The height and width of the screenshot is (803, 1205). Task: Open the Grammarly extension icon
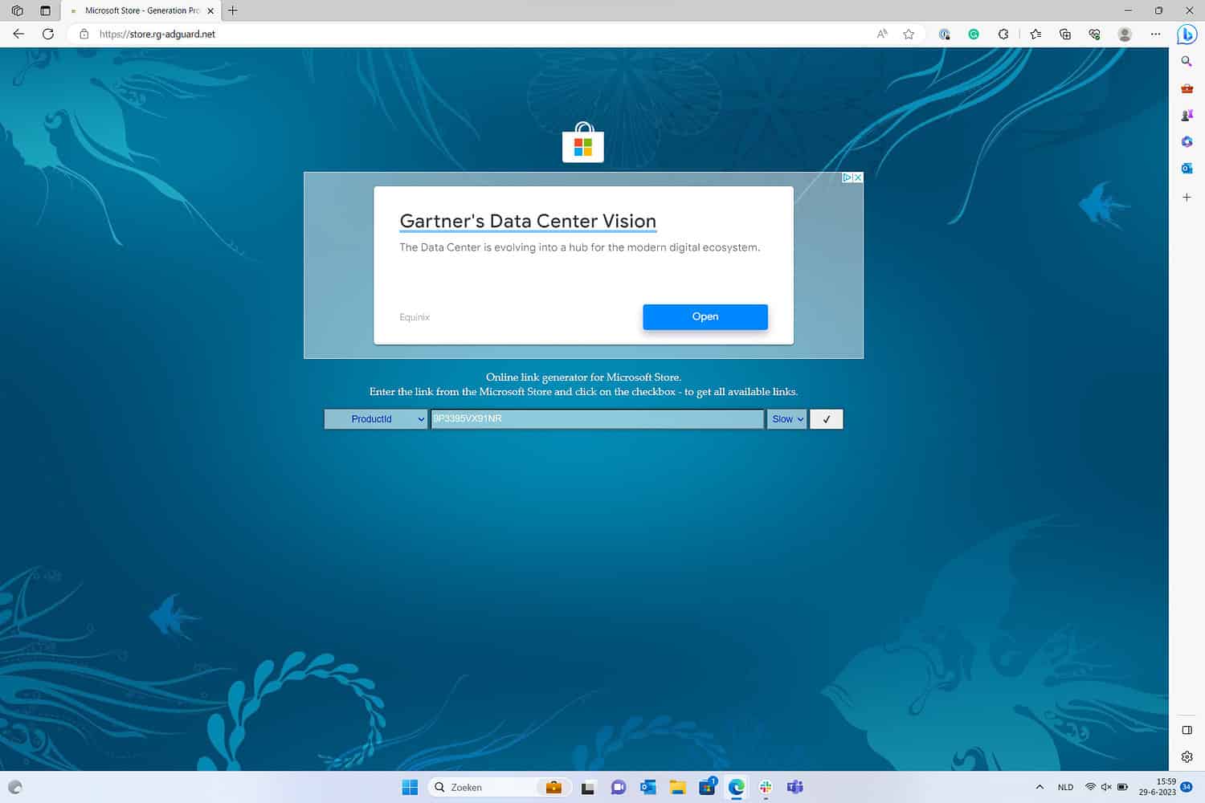[x=974, y=34]
